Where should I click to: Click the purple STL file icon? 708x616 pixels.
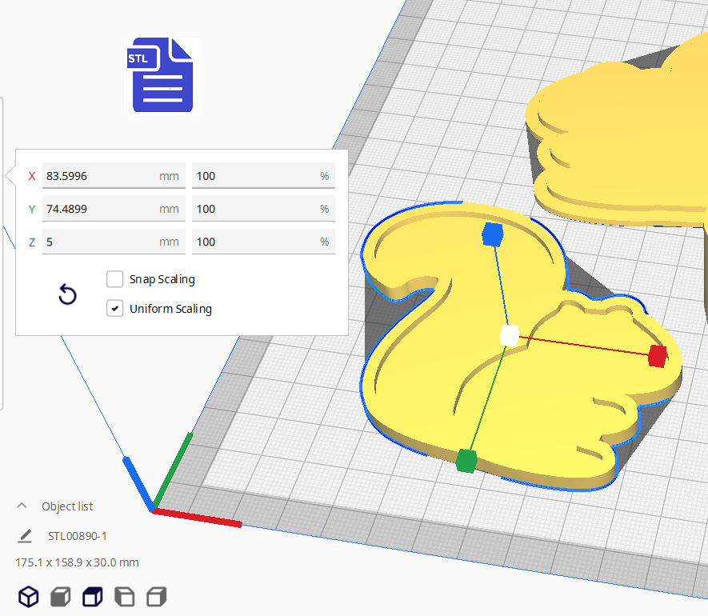(x=162, y=76)
